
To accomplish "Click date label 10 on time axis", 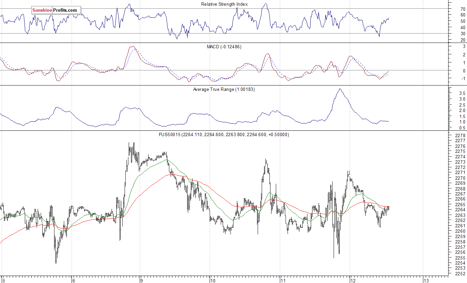I will [x=213, y=280].
